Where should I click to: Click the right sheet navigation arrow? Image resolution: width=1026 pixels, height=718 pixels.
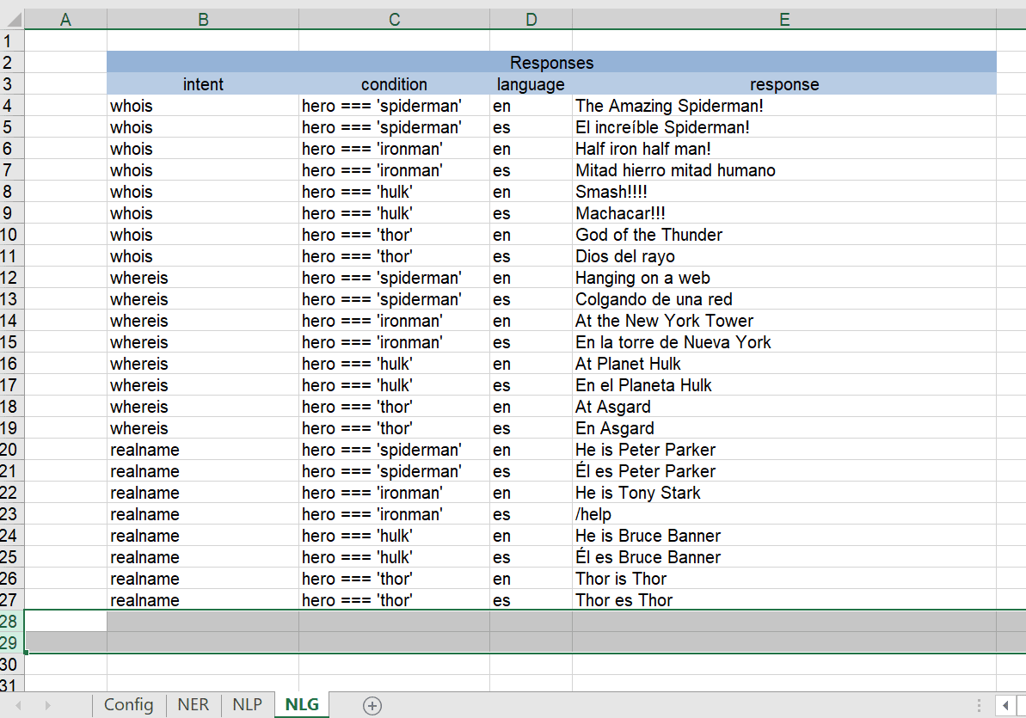(x=47, y=705)
